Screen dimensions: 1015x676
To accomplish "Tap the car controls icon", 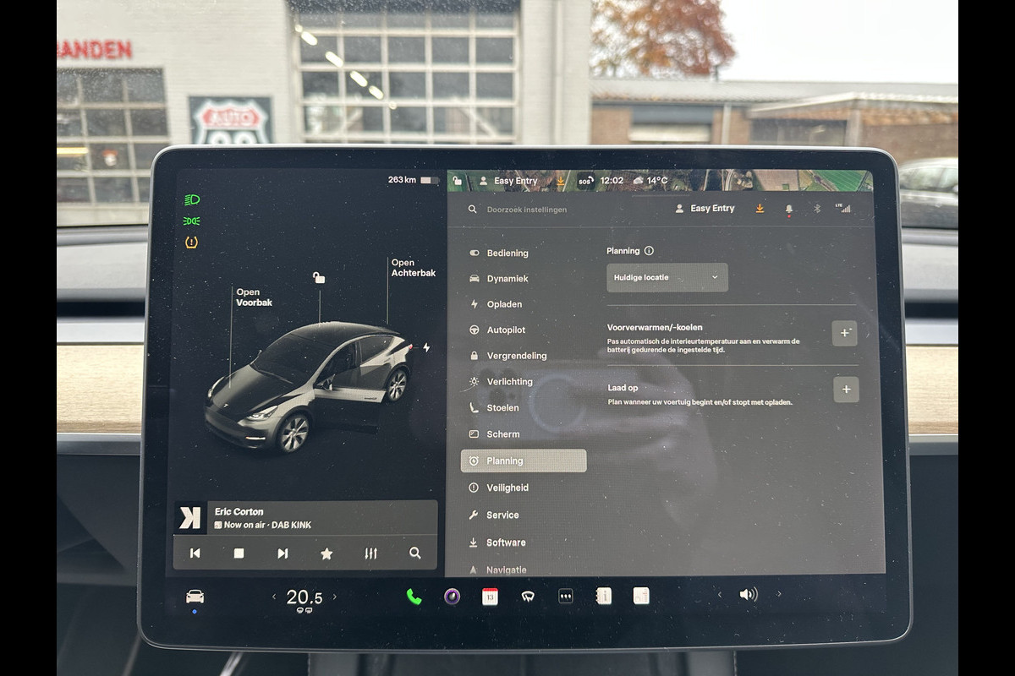I will point(195,597).
